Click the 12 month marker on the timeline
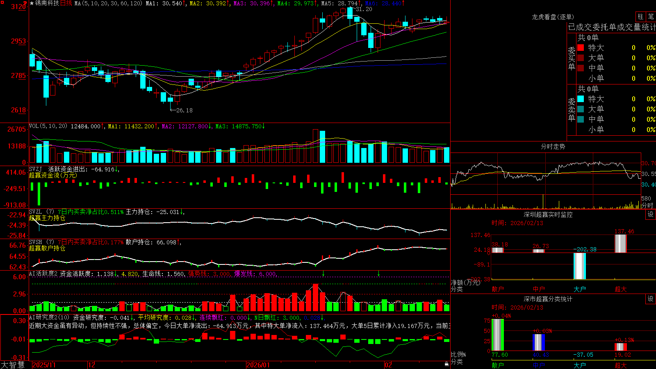 click(91, 365)
